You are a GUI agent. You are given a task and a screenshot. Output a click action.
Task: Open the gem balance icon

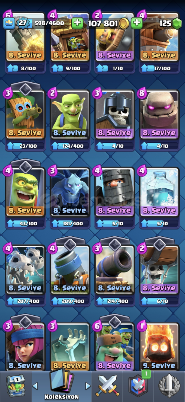point(176,23)
